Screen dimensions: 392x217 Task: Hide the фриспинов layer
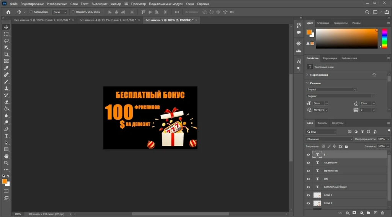[308, 171]
